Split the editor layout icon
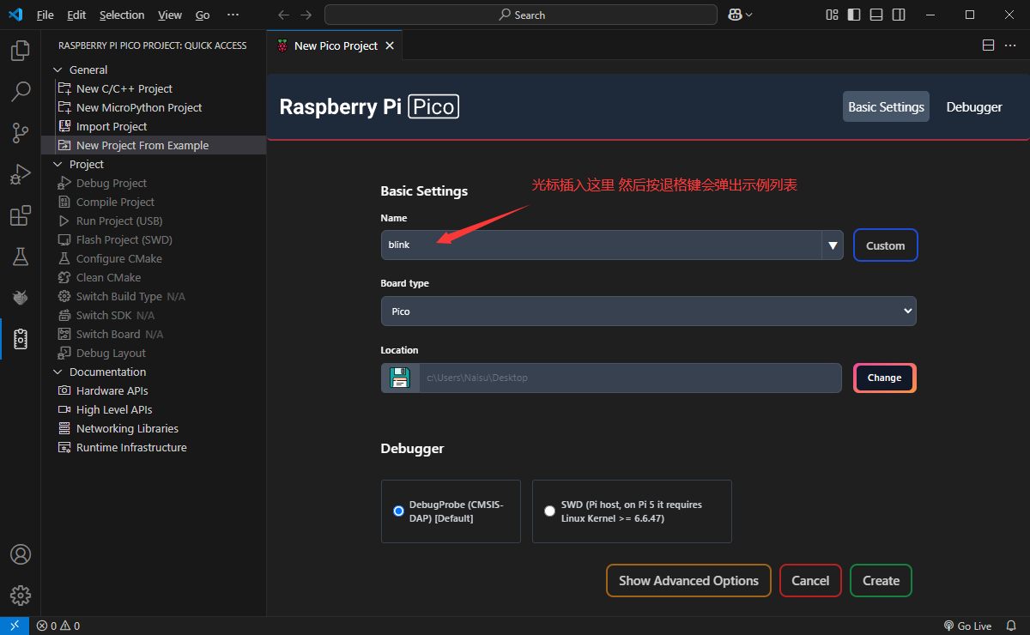This screenshot has height=635, width=1030. [988, 45]
